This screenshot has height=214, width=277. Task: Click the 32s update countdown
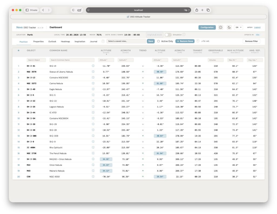point(257,35)
